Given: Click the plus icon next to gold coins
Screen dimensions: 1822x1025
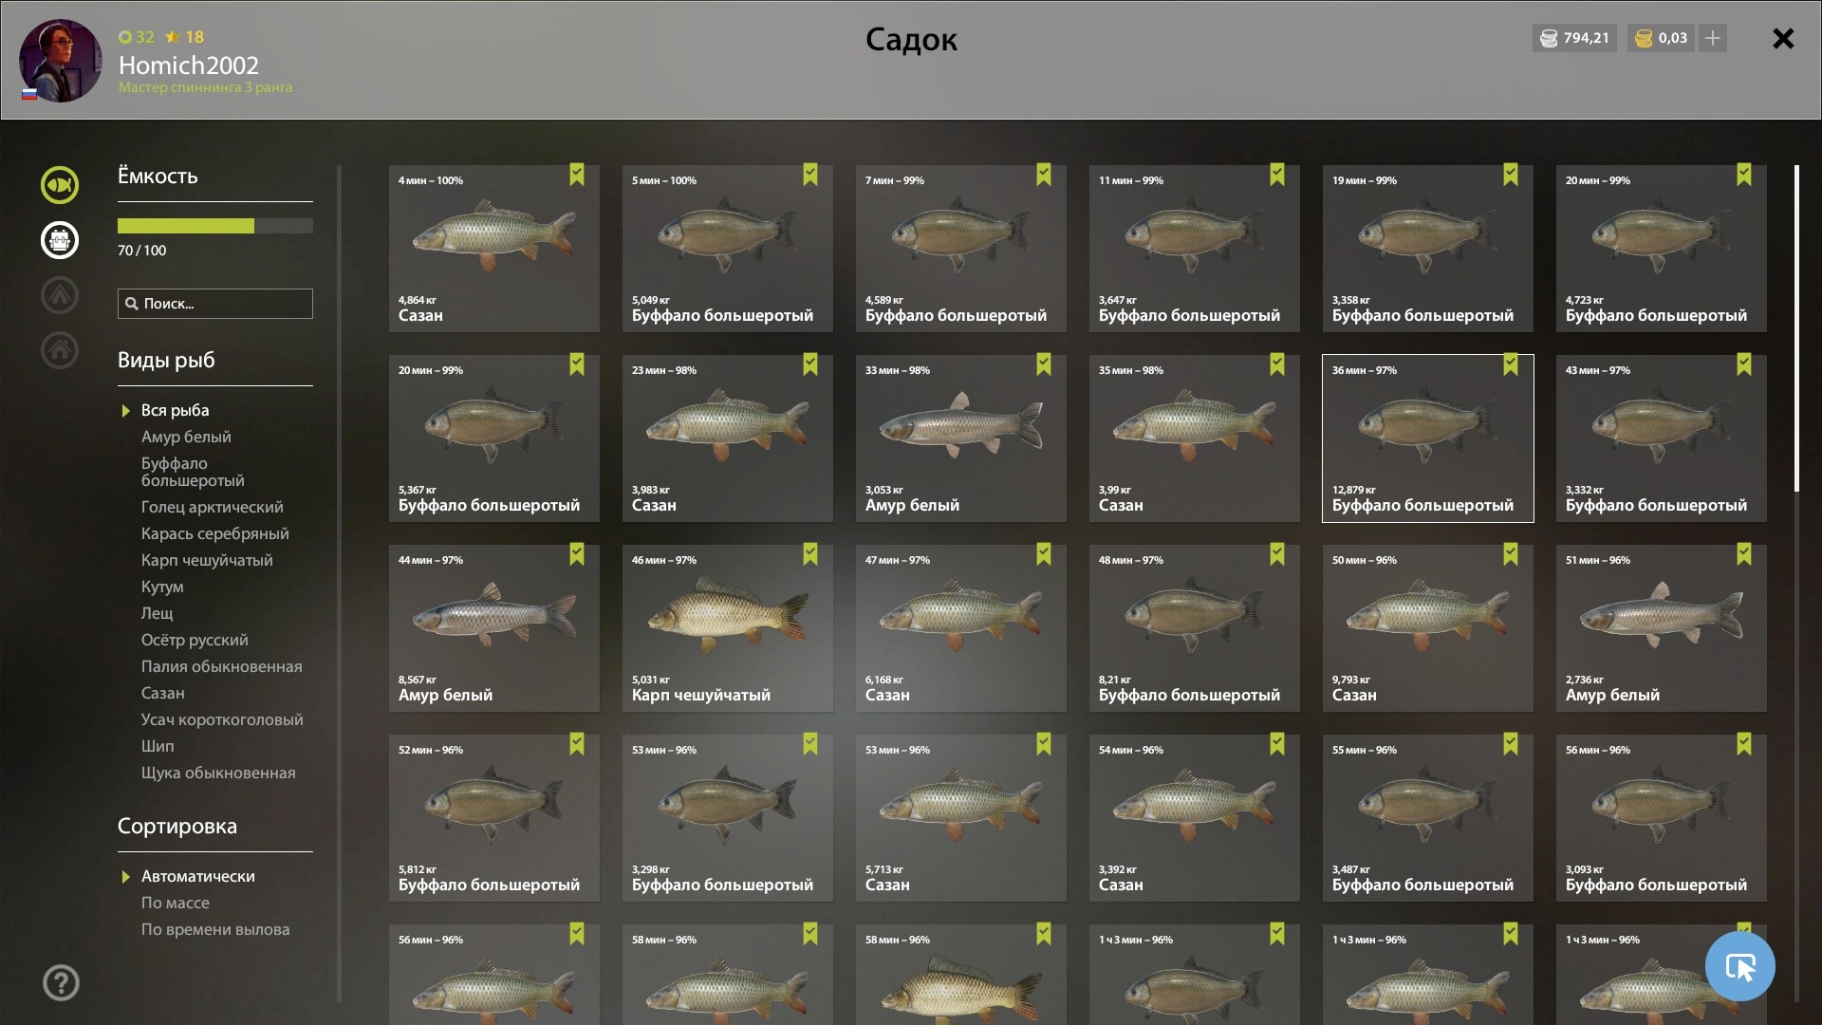Looking at the screenshot, I should pyautogui.click(x=1713, y=38).
